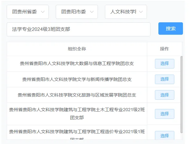Choose 土木工程专业2021级2班团支部 with its 选择 button

pyautogui.click(x=164, y=114)
